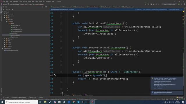The image size is (186, 104).
Task: Collapse the Bank folder
Action: pyautogui.click(x=8, y=23)
